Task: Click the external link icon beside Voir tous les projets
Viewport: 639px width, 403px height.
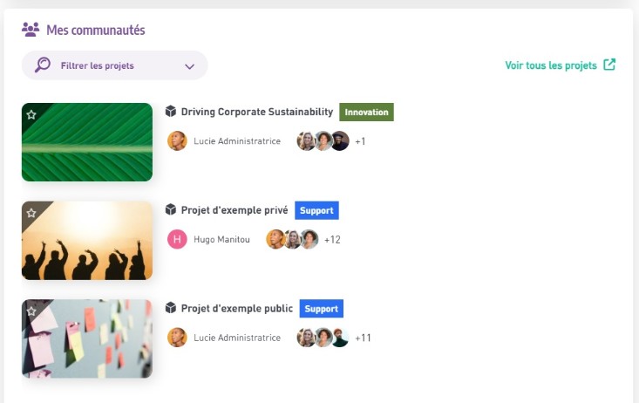Action: [x=610, y=65]
